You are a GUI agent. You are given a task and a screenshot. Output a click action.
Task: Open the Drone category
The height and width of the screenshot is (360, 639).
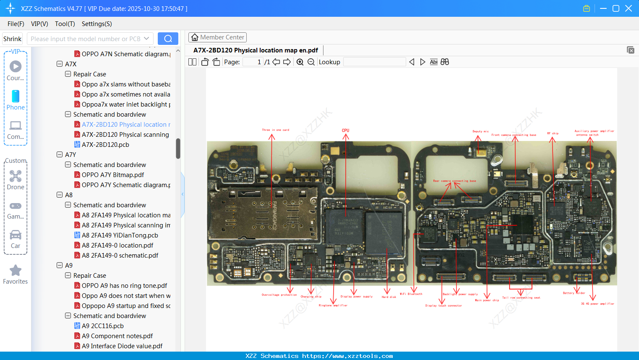(x=16, y=180)
